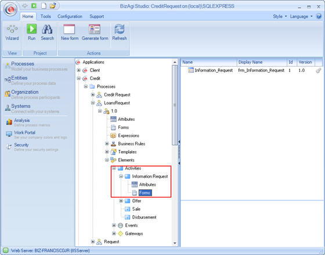Open the Configuration ribbon tab
The image size is (325, 255).
point(70,16)
